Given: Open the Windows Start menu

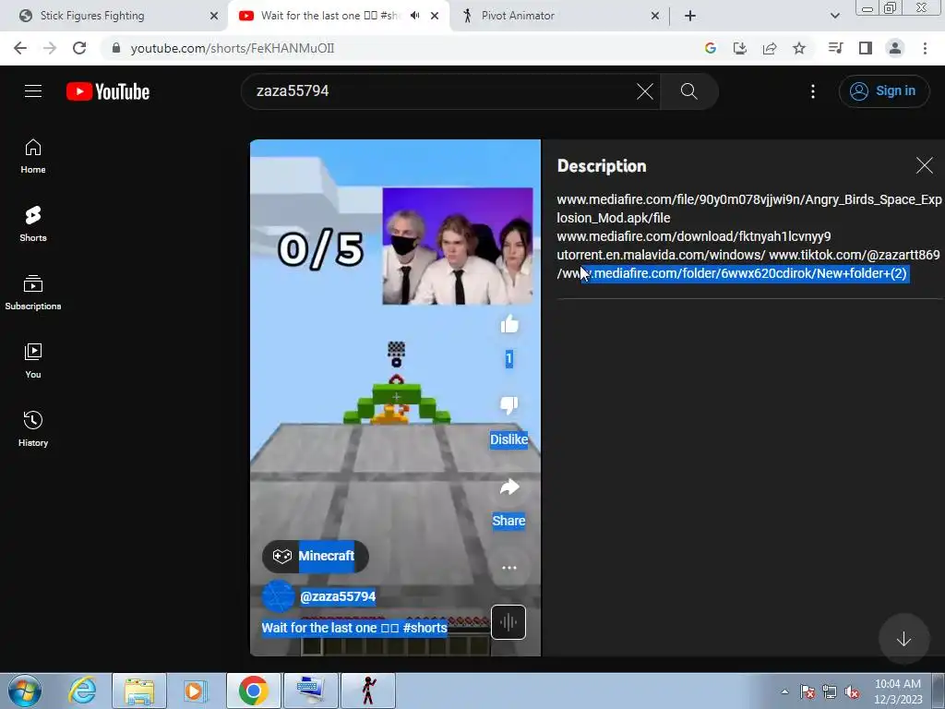Looking at the screenshot, I should [x=25, y=691].
